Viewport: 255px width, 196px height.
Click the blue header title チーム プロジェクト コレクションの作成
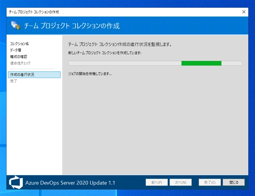pos(72,26)
